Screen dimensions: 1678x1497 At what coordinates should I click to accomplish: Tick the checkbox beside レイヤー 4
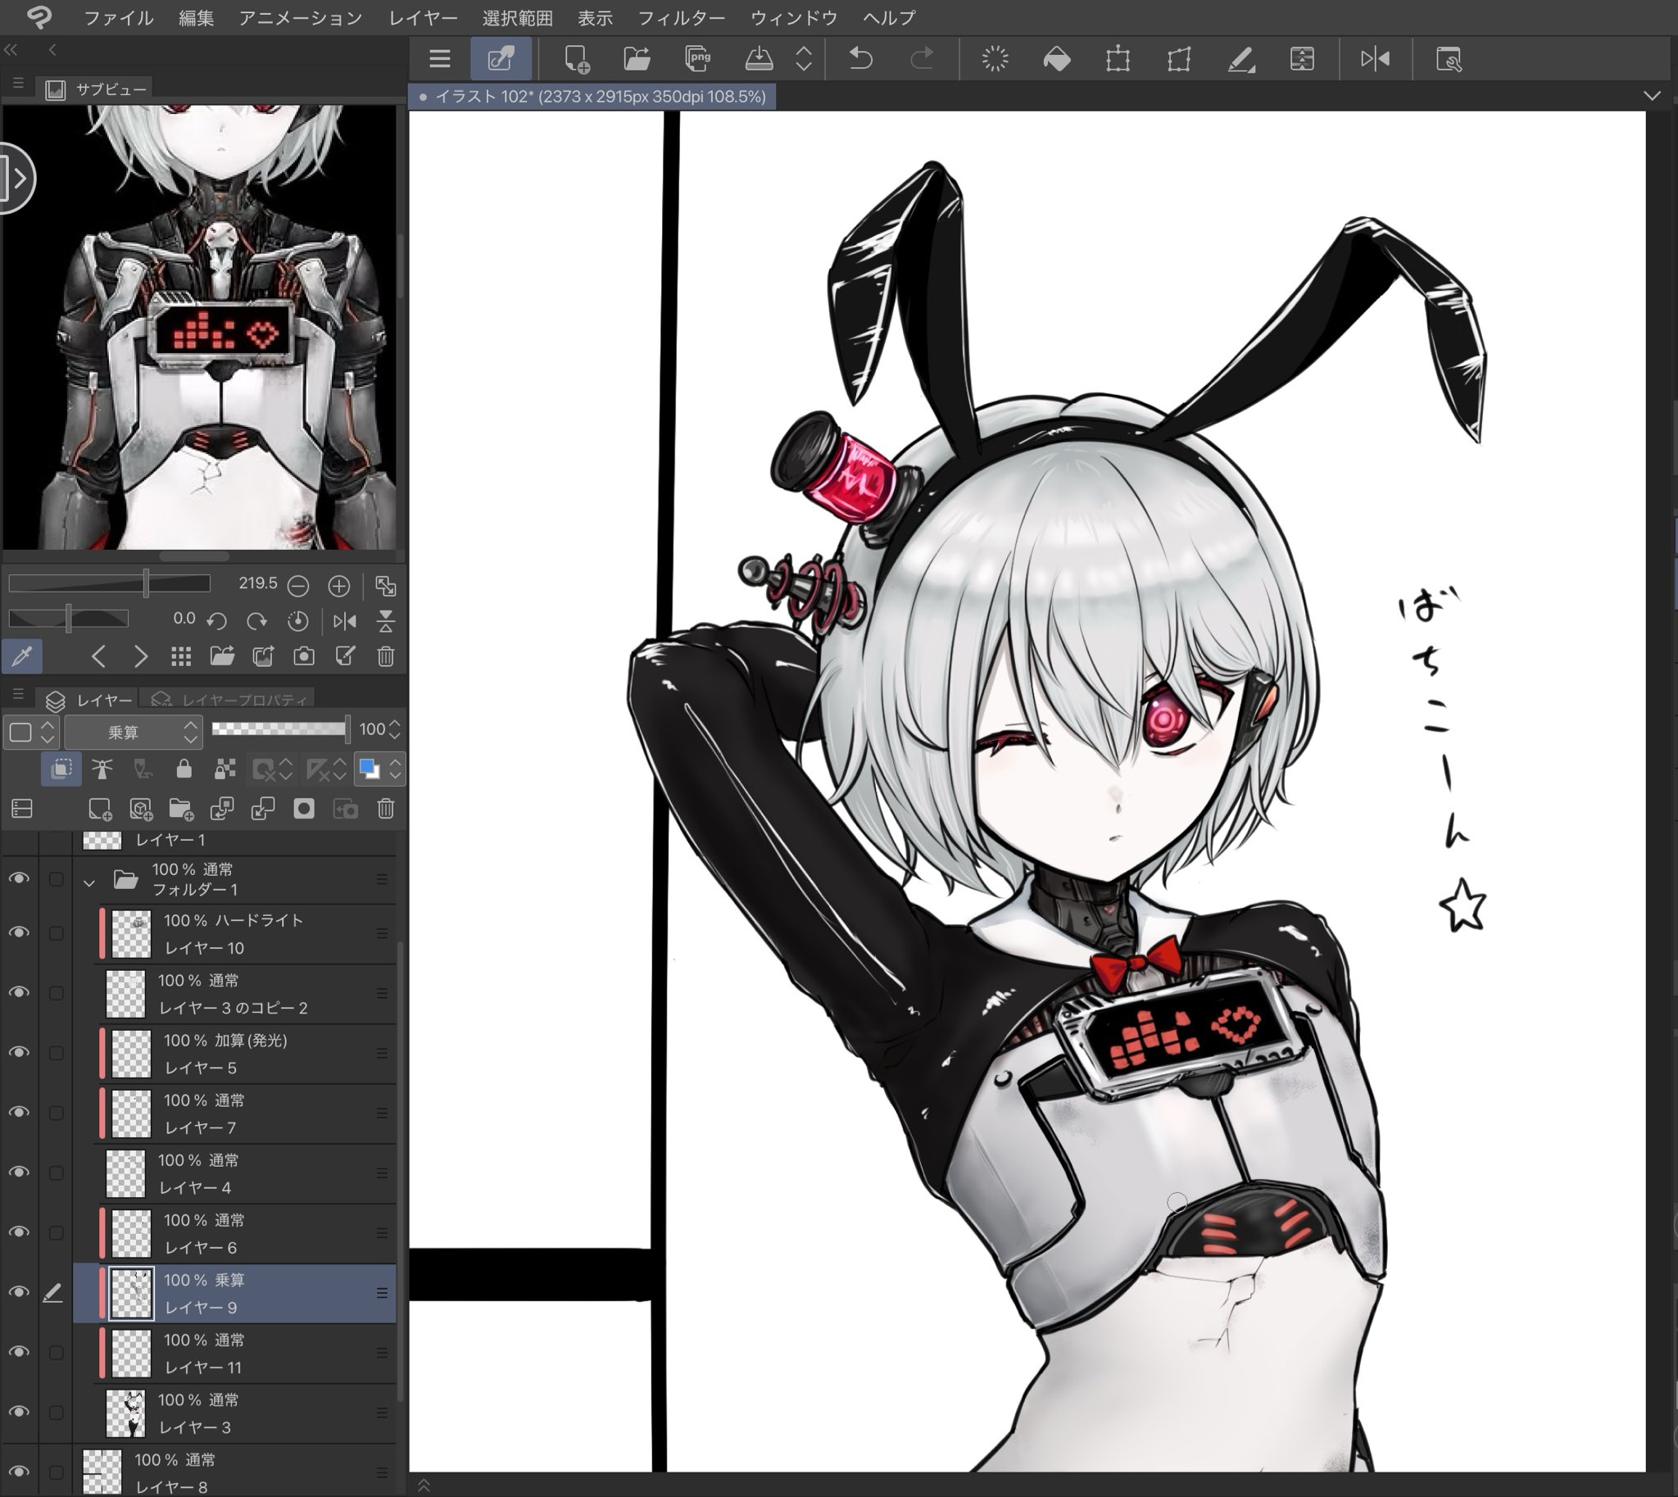click(x=56, y=1173)
